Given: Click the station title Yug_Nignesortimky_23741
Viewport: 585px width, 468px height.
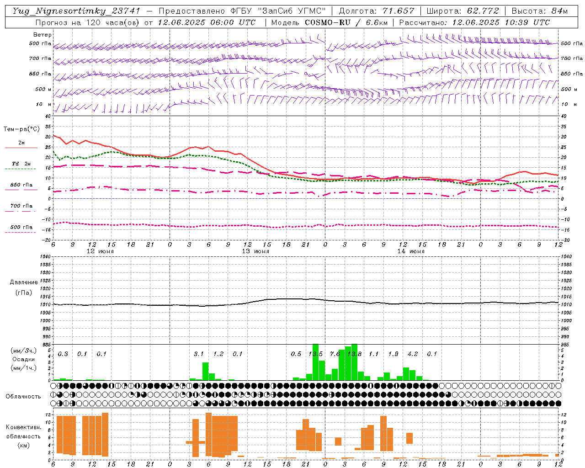Looking at the screenshot, I should (x=76, y=11).
